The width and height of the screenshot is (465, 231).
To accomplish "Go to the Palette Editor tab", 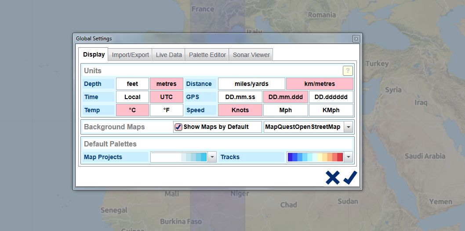I will 207,55.
